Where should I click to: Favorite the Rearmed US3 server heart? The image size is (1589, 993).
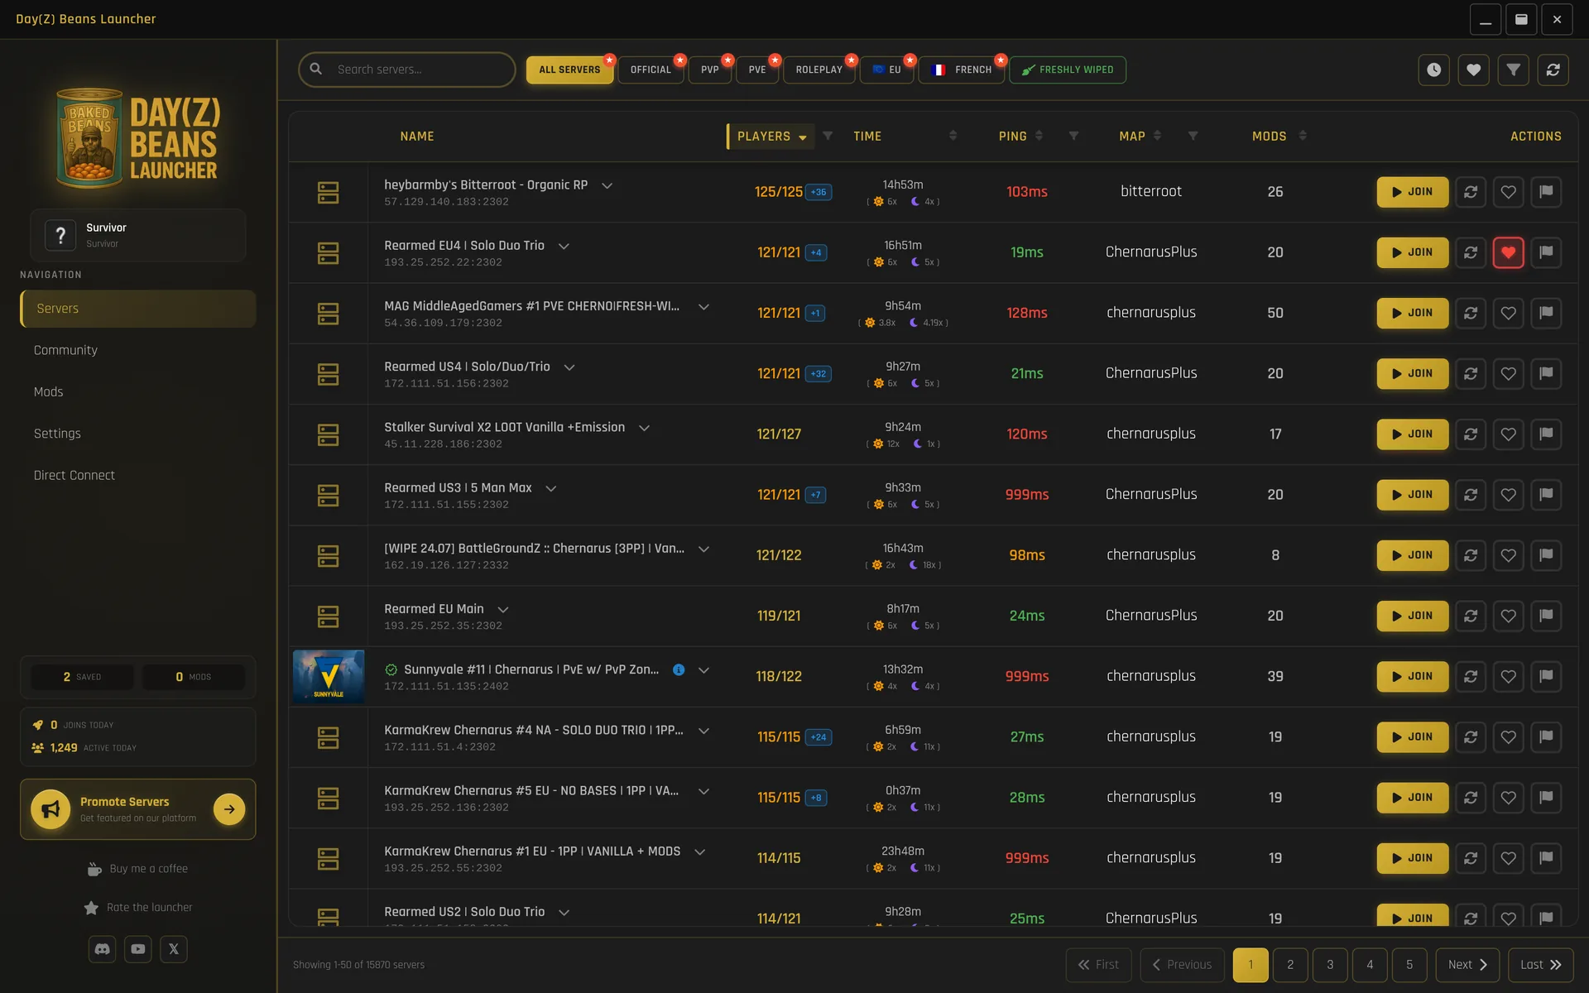[x=1509, y=495]
